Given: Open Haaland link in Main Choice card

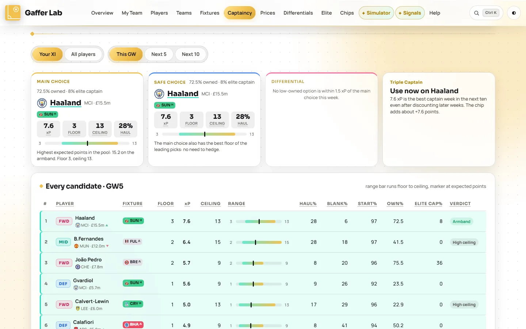Looking at the screenshot, I should coord(65,103).
